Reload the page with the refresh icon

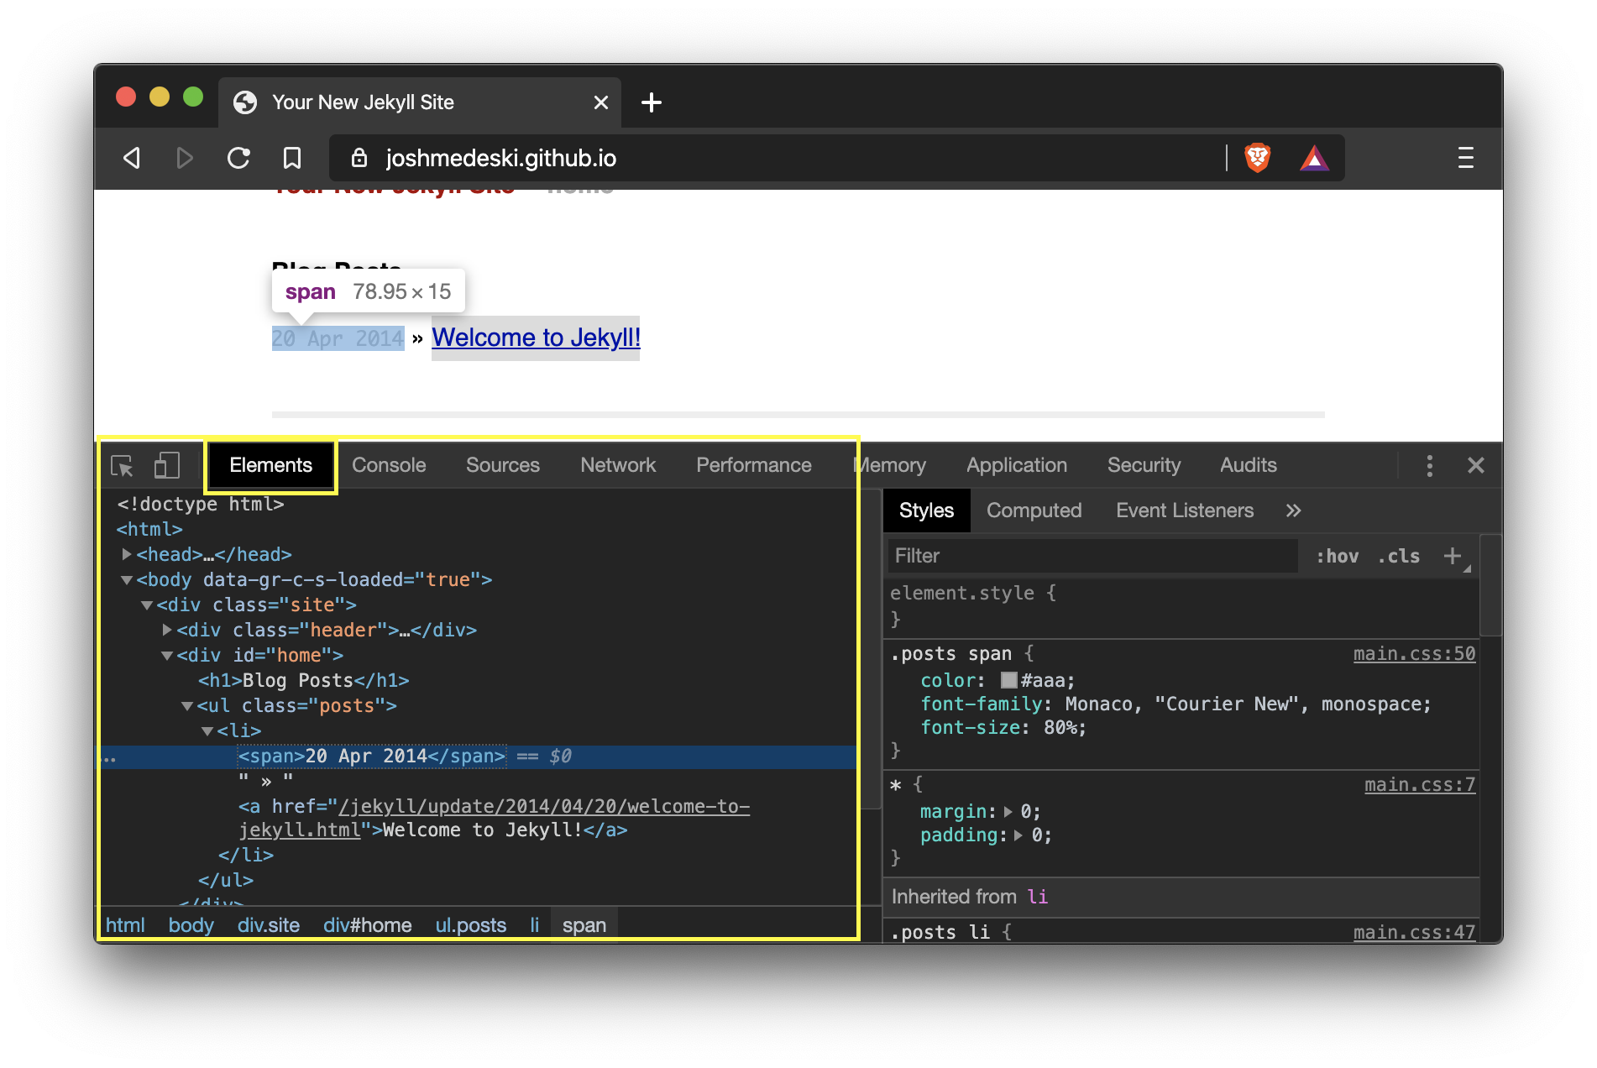pos(239,158)
